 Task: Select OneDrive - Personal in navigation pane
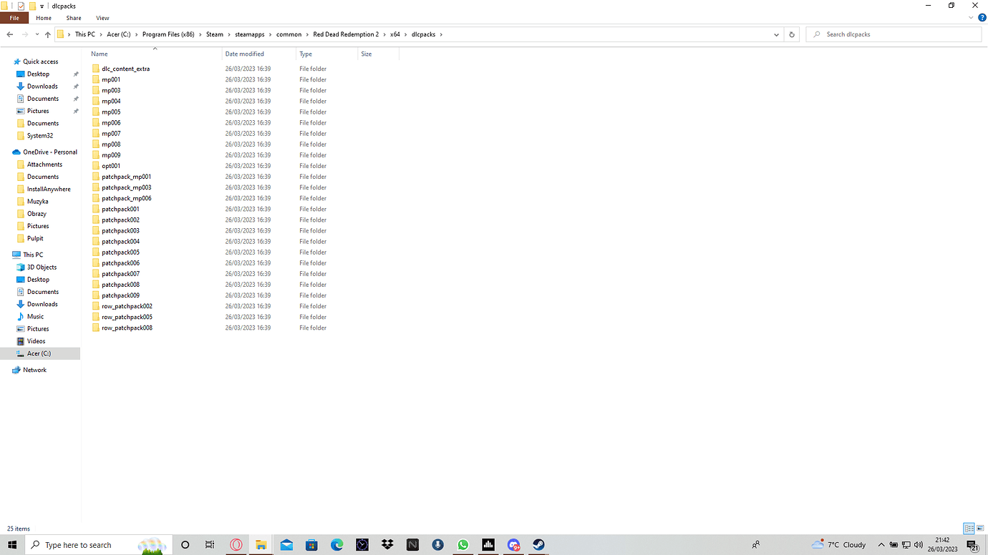[x=49, y=152]
